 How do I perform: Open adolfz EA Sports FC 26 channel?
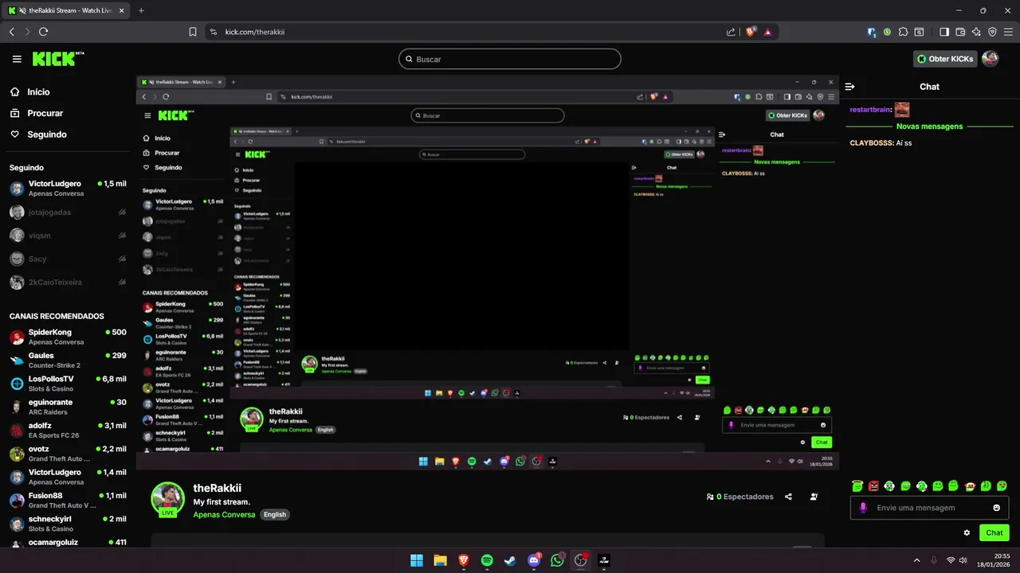(68, 430)
